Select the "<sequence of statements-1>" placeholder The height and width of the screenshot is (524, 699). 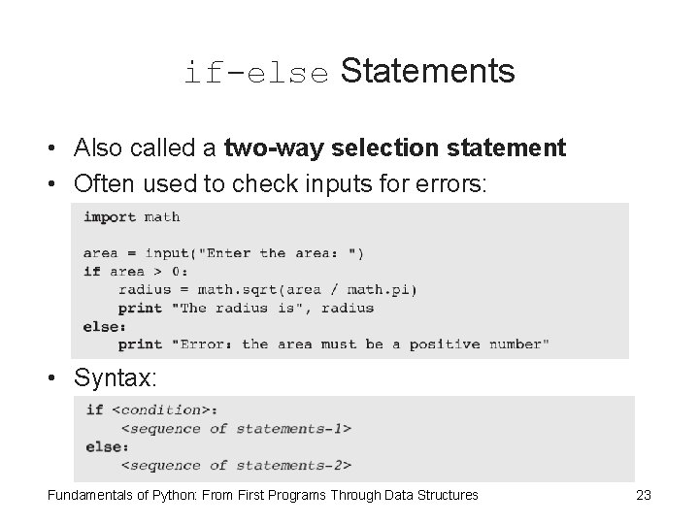pos(236,428)
